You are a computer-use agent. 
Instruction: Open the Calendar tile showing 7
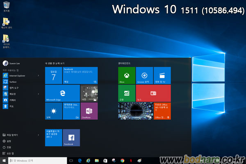(53, 75)
